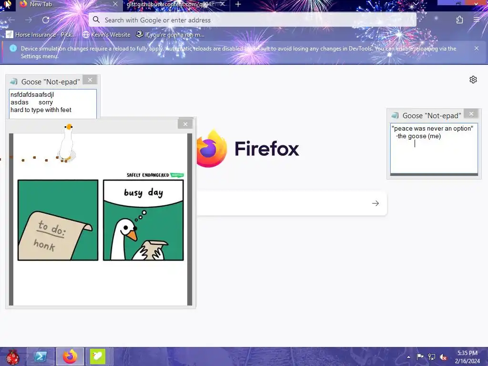The height and width of the screenshot is (366, 488).
Task: Click "Safely Endangered" label in comic
Action: point(148,175)
